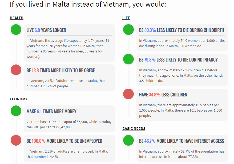Image resolution: width=234 pixels, height=164 pixels.
Task: Click the Make 6.1 Times More Money heading
Action: pyautogui.click(x=51, y=111)
